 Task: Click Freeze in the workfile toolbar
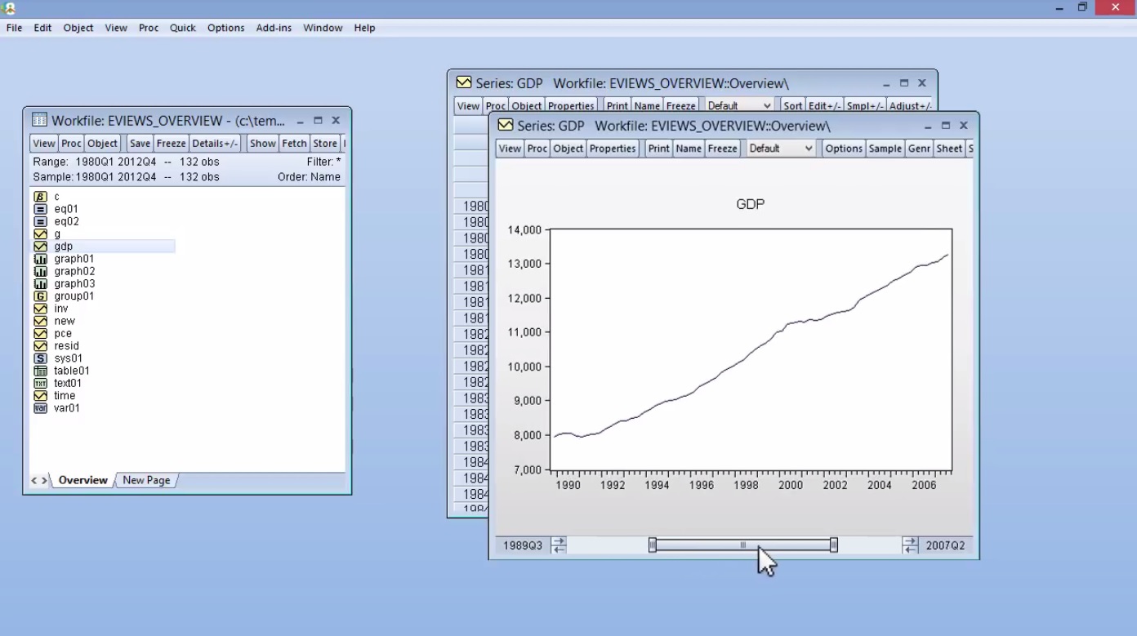[x=172, y=144]
